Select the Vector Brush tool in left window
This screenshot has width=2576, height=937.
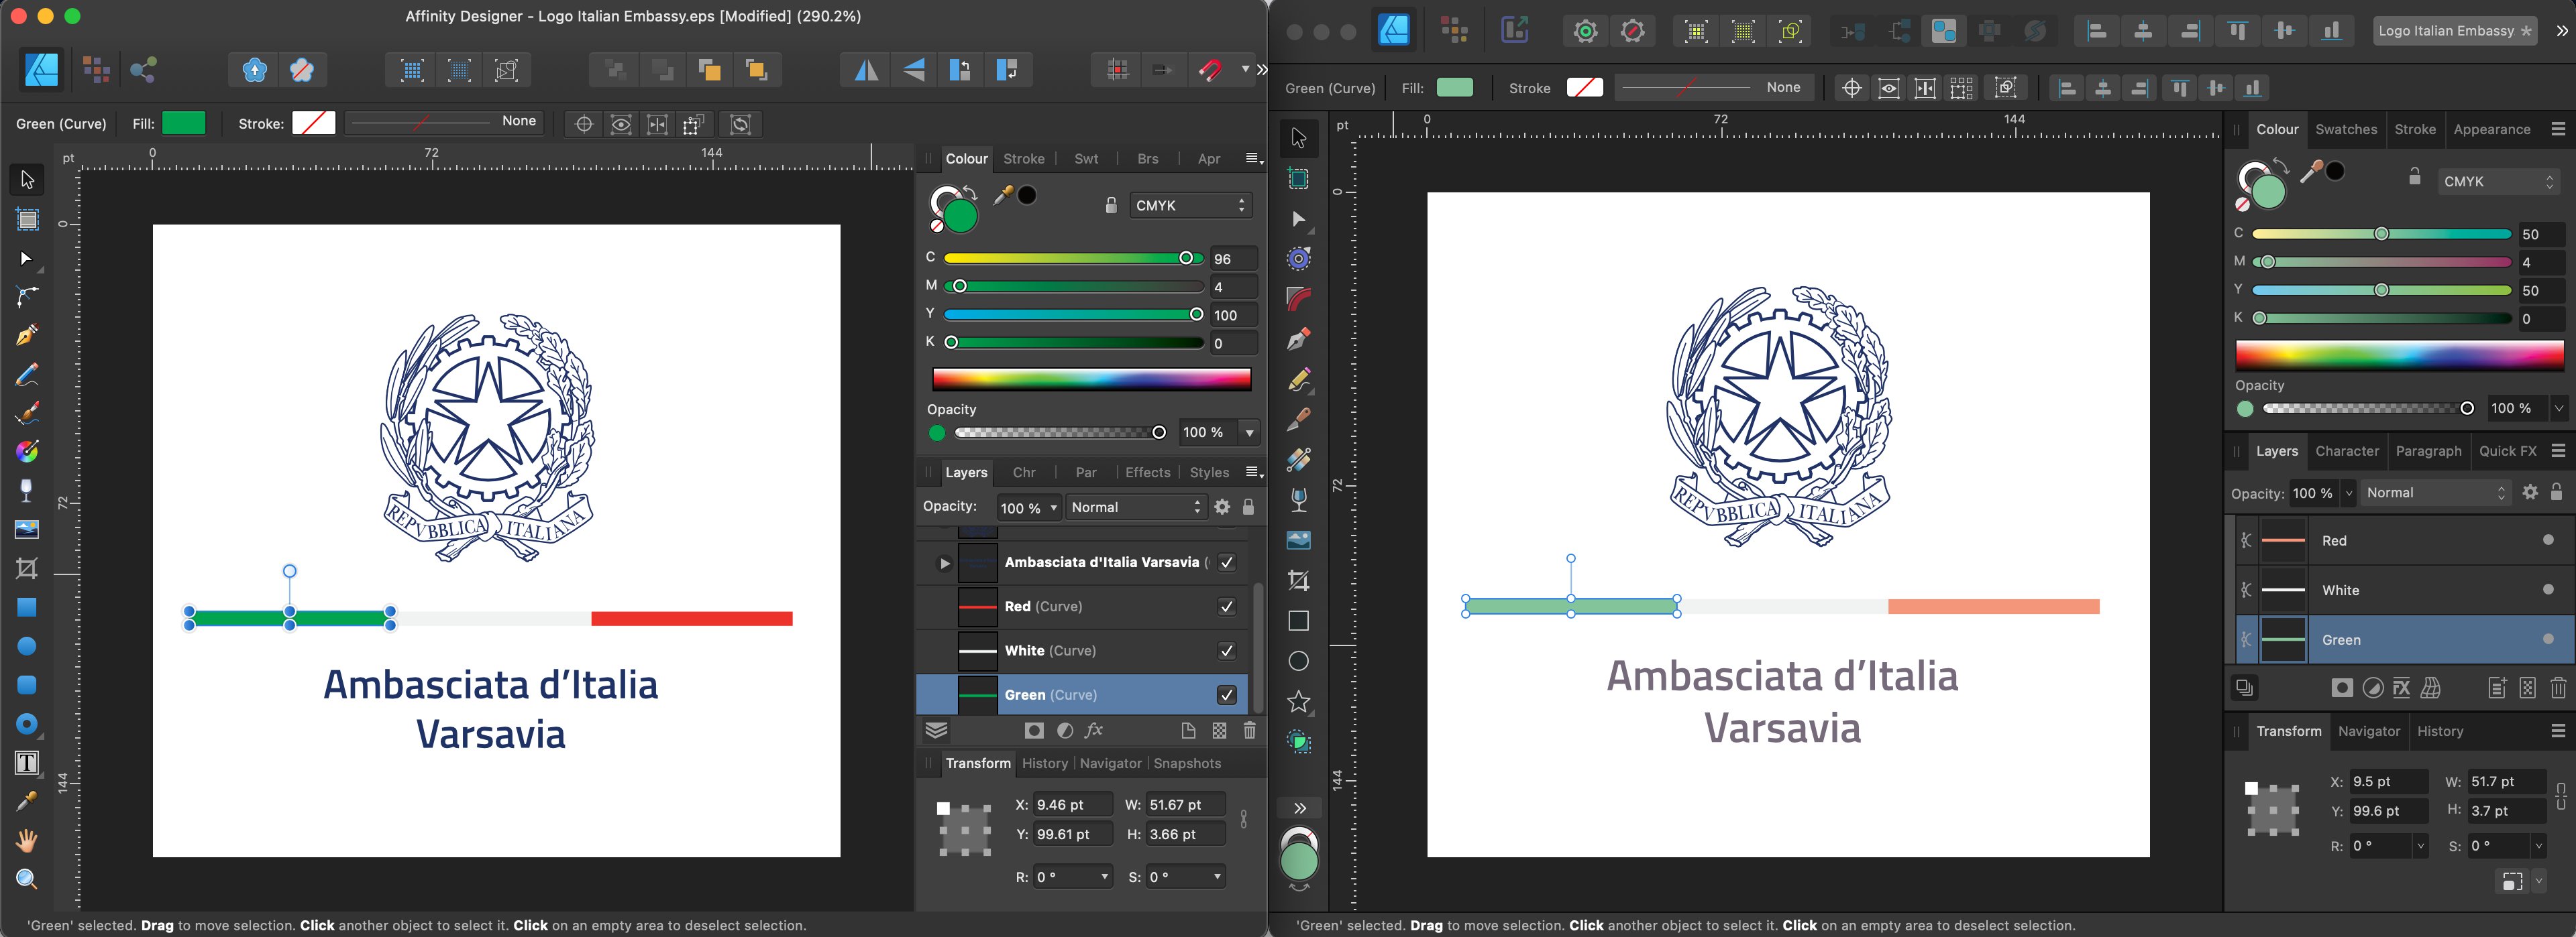coord(27,413)
